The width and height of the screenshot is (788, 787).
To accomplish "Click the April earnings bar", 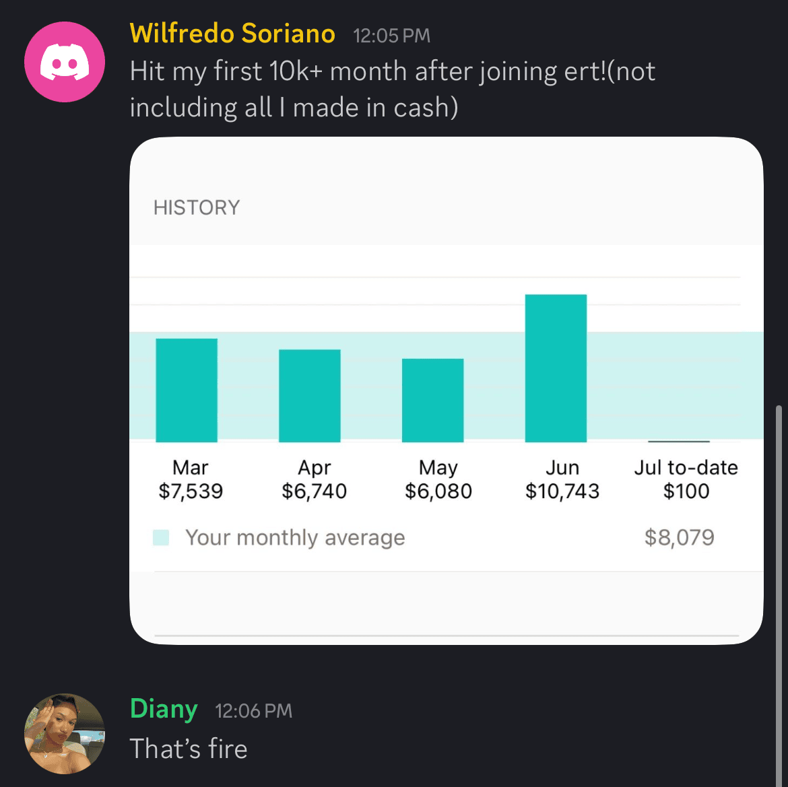I will 310,396.
